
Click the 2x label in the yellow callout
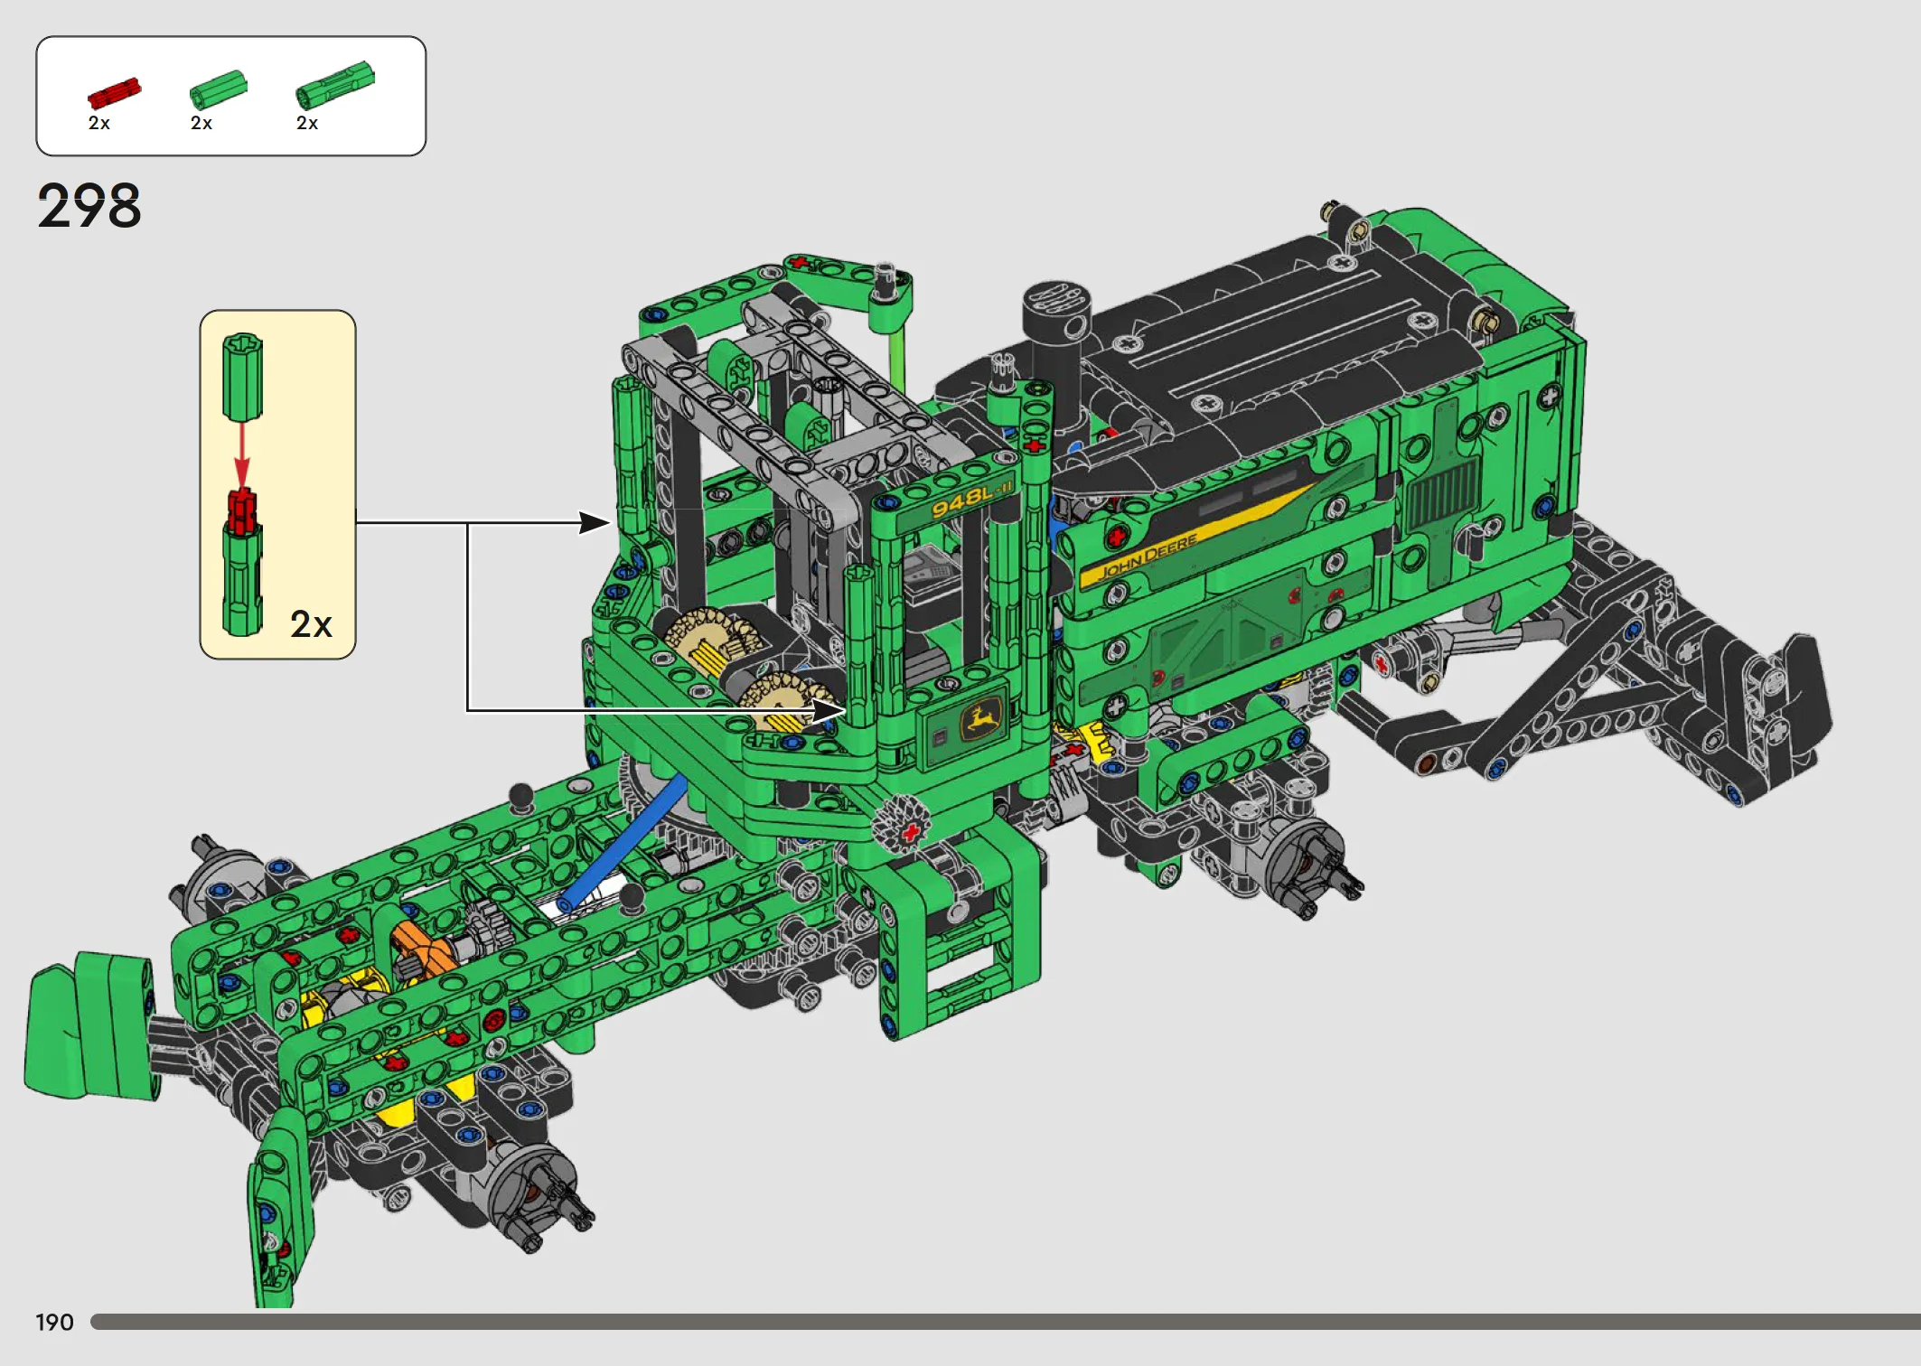[311, 624]
